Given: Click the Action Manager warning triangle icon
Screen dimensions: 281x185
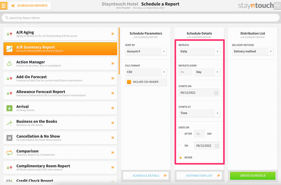Looking at the screenshot, I should point(9,63).
